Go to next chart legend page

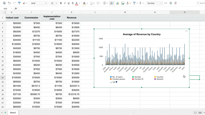(x=116, y=82)
